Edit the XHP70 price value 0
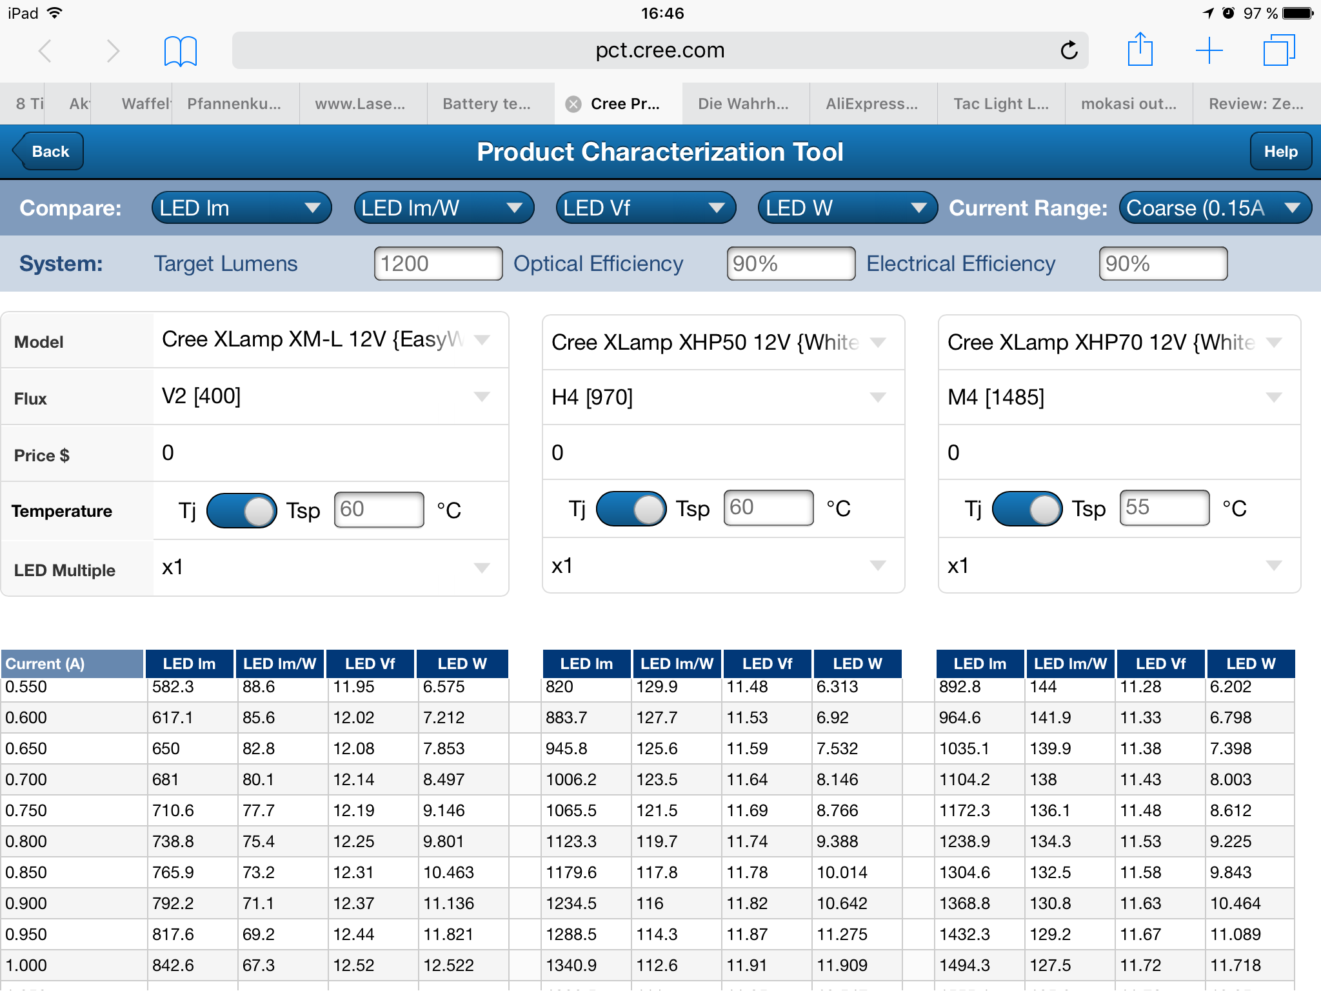Image resolution: width=1321 pixels, height=991 pixels. 1119,452
